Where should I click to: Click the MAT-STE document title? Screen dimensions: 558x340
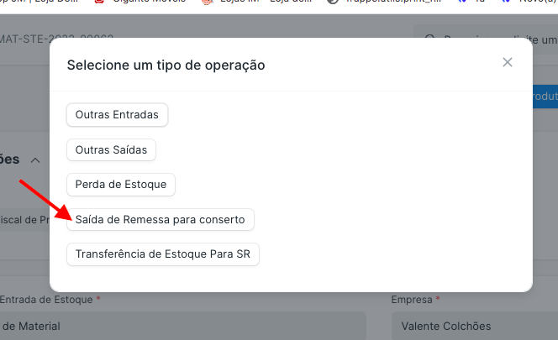point(57,39)
